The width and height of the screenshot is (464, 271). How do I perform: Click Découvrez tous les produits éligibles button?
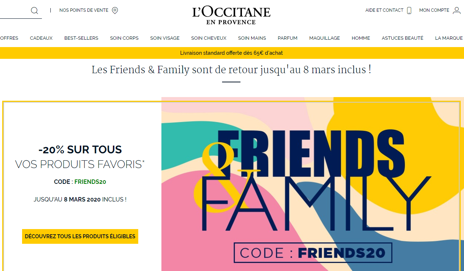[80, 236]
